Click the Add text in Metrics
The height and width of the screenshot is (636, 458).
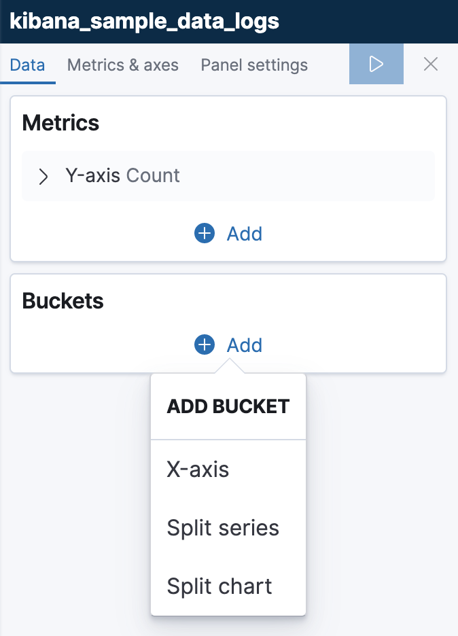coord(245,234)
